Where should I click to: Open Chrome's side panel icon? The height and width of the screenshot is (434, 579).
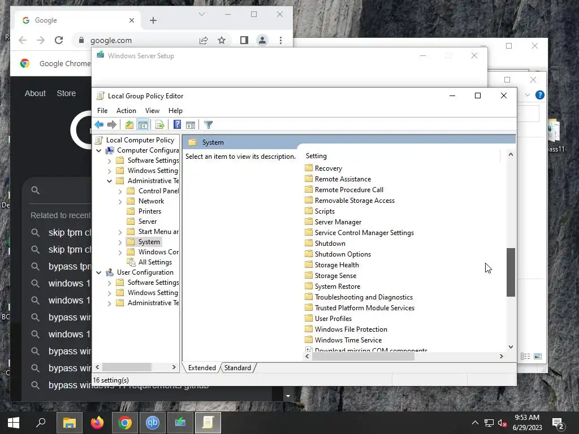pyautogui.click(x=244, y=40)
